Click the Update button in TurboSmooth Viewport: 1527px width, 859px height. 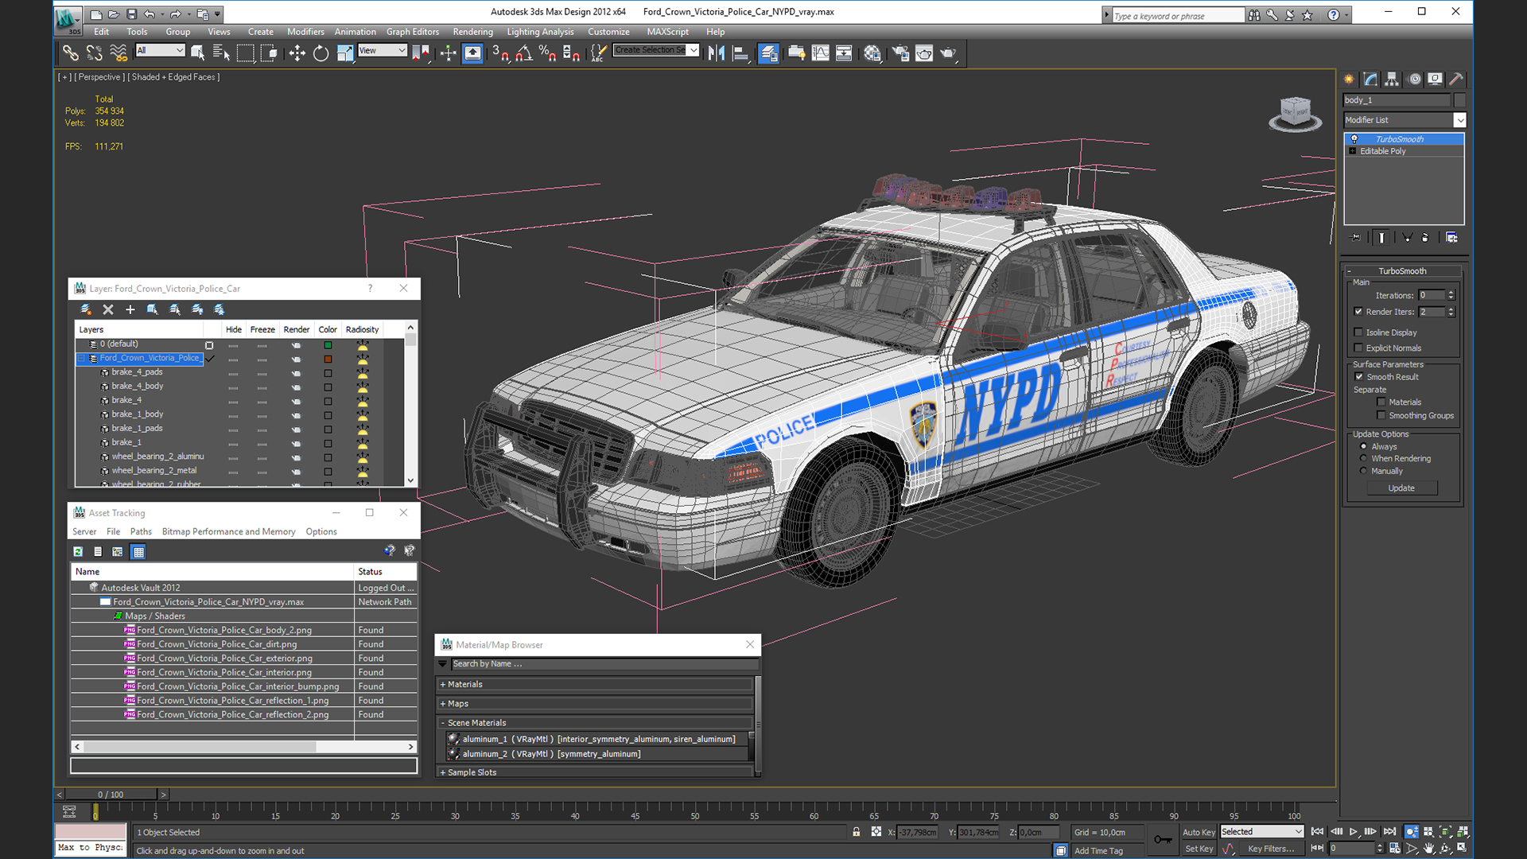coord(1401,488)
